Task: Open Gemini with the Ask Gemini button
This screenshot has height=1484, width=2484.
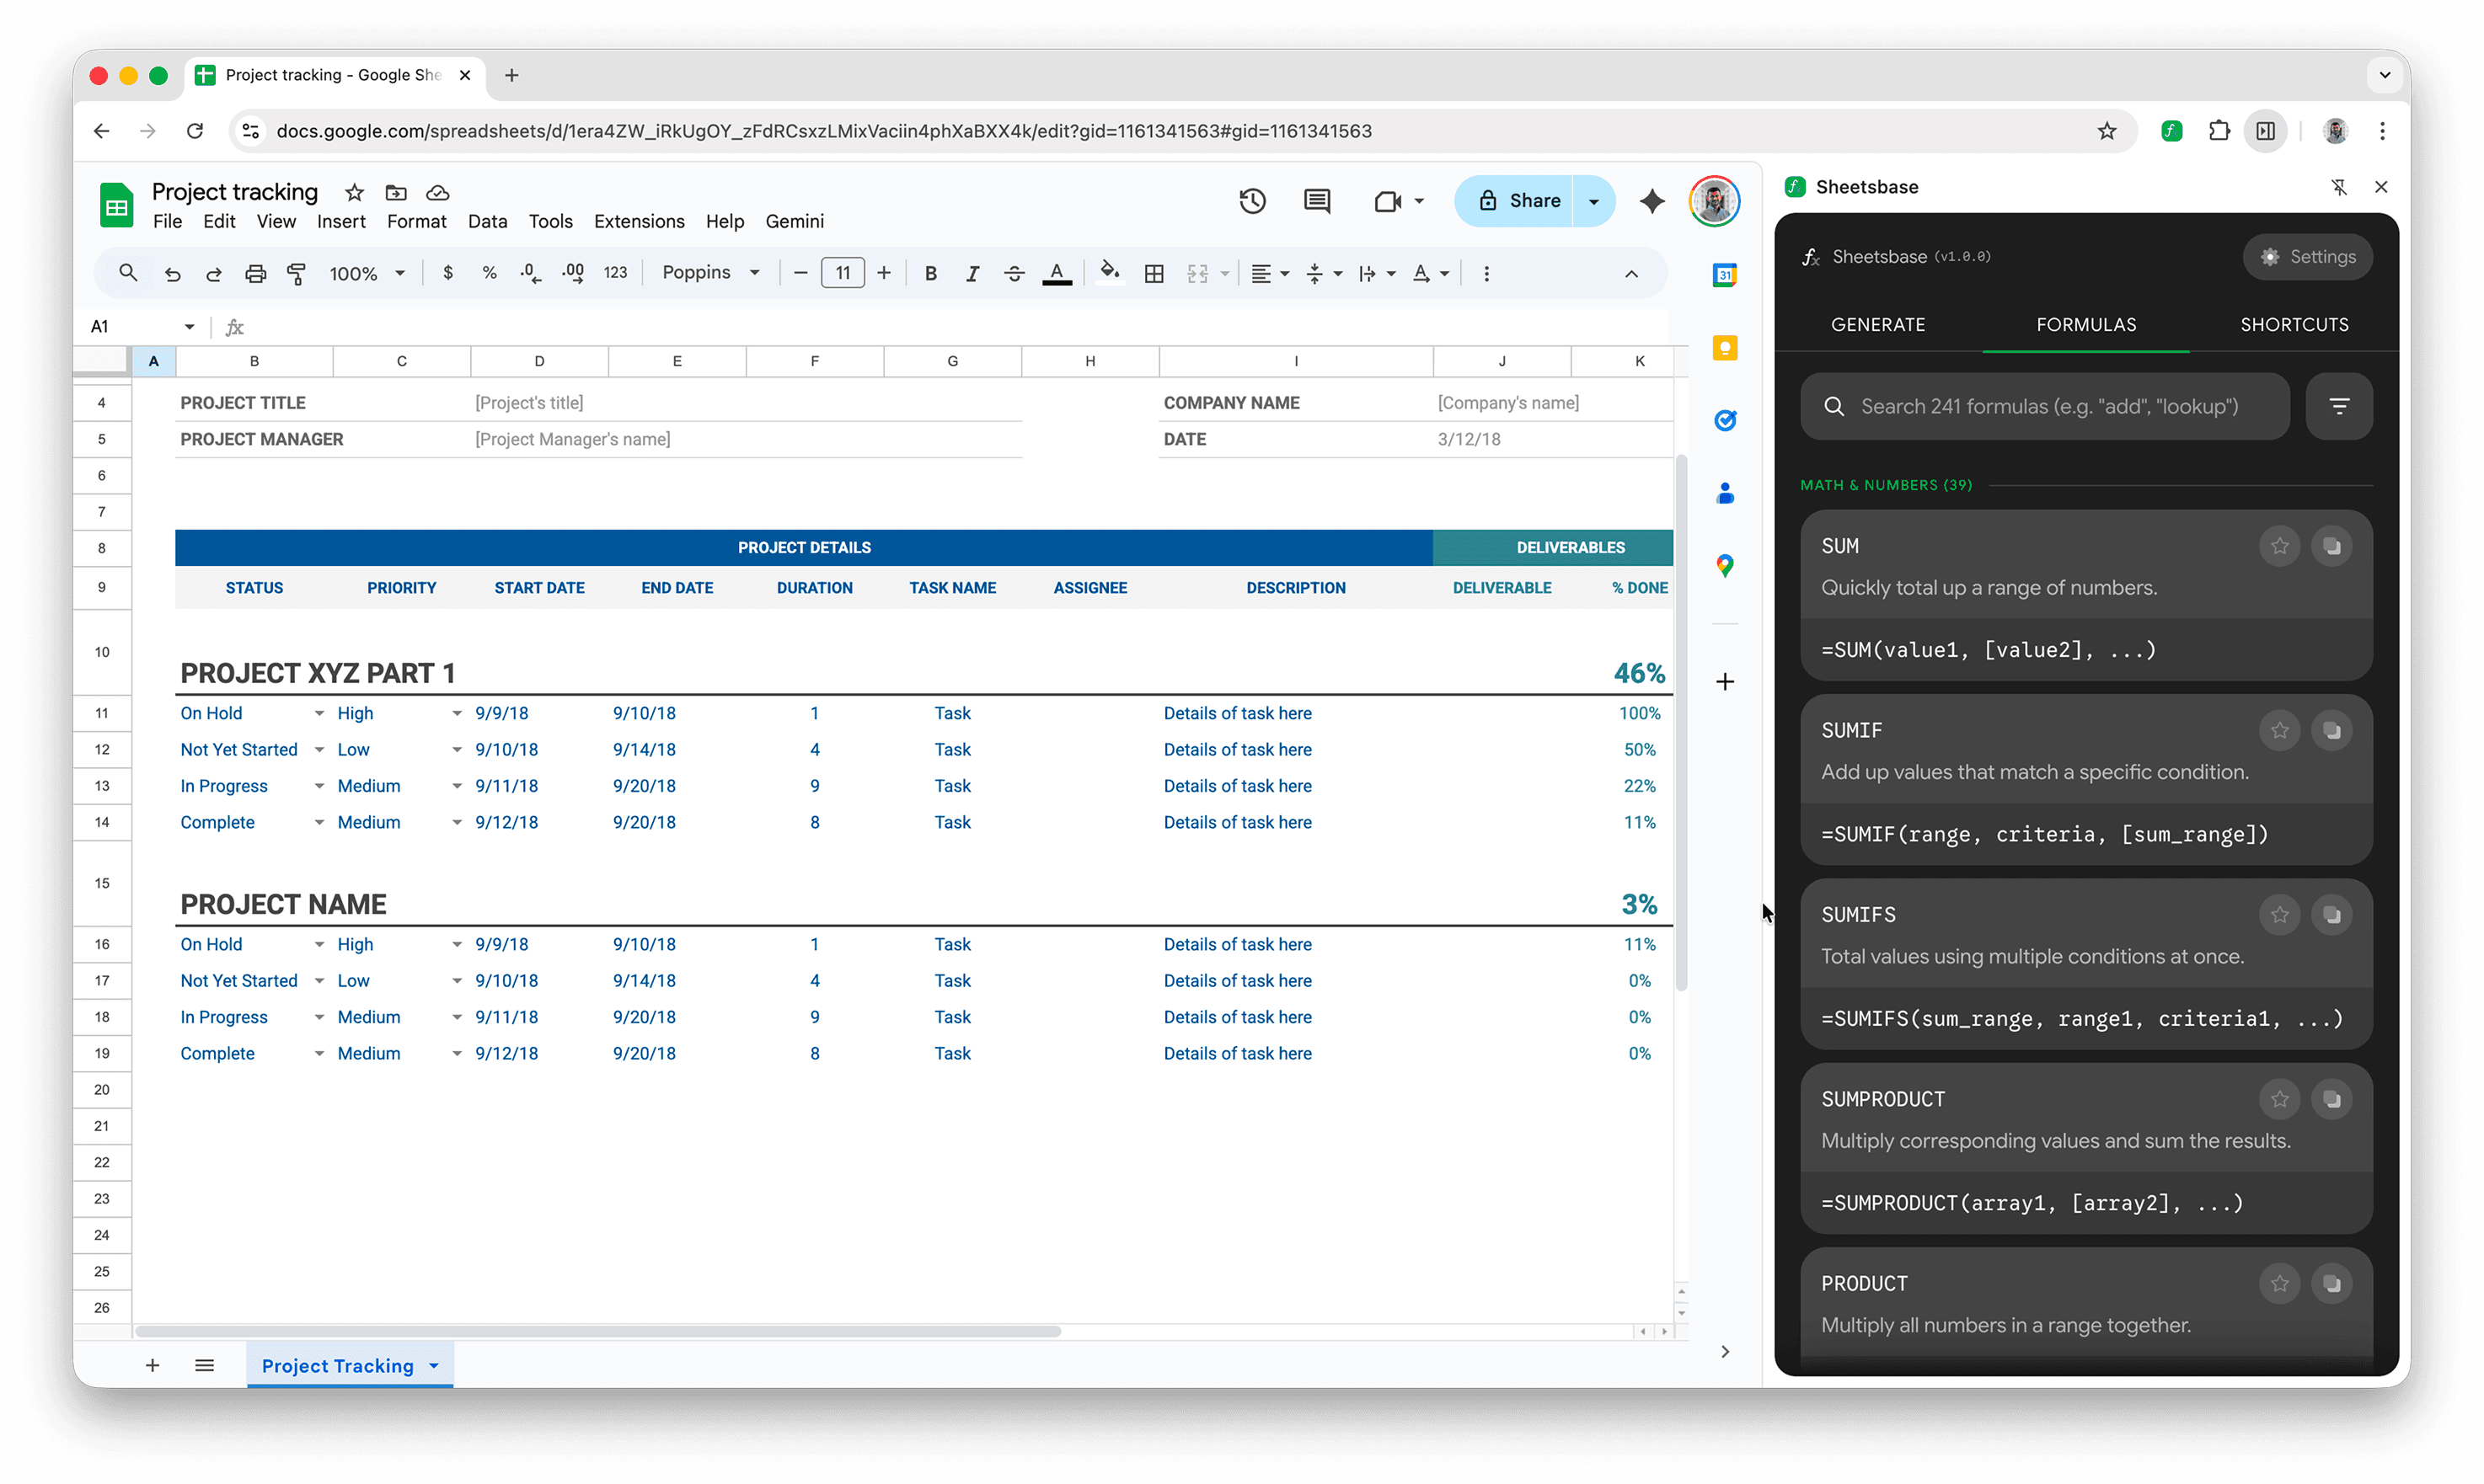Action: [x=1652, y=200]
